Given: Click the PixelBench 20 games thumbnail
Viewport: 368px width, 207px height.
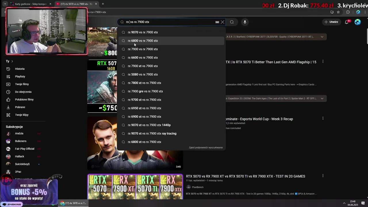Looking at the screenshot, I should point(135,187).
